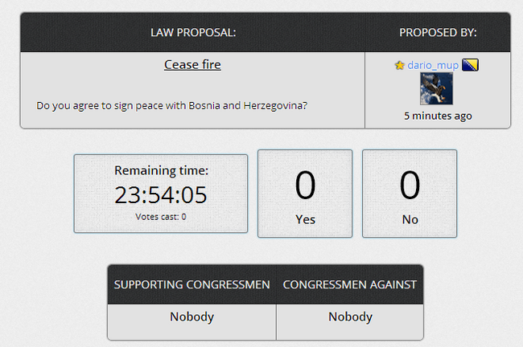523x347 pixels.
Task: Click the SUPPORTING CONGRESSMEN column header
Action: [191, 284]
